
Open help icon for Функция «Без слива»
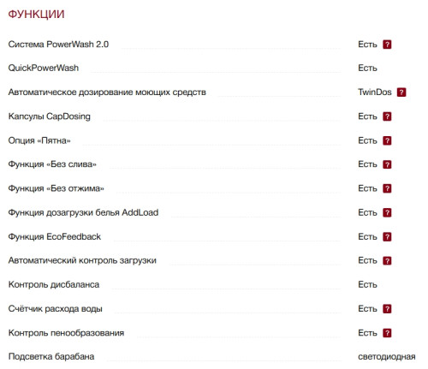387,164
